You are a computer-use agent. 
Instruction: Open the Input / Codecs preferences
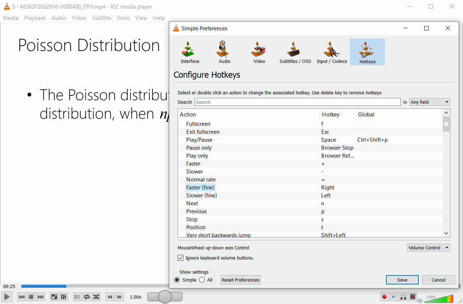coord(332,52)
